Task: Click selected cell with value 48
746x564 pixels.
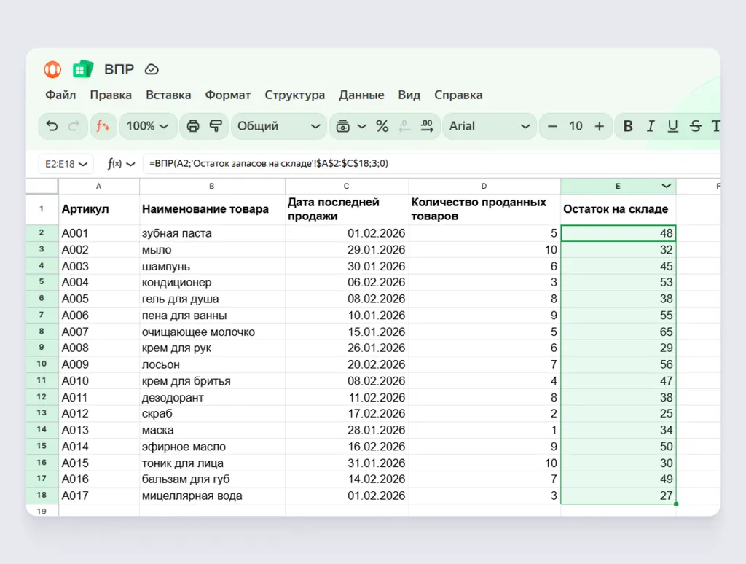Action: [618, 233]
